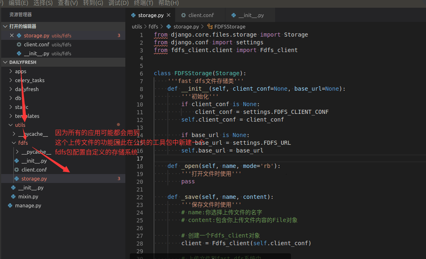Place cursor on 'client = Fdfs_client(self.client_conf)' line
This screenshot has height=259, width=426.
pyautogui.click(x=246, y=243)
